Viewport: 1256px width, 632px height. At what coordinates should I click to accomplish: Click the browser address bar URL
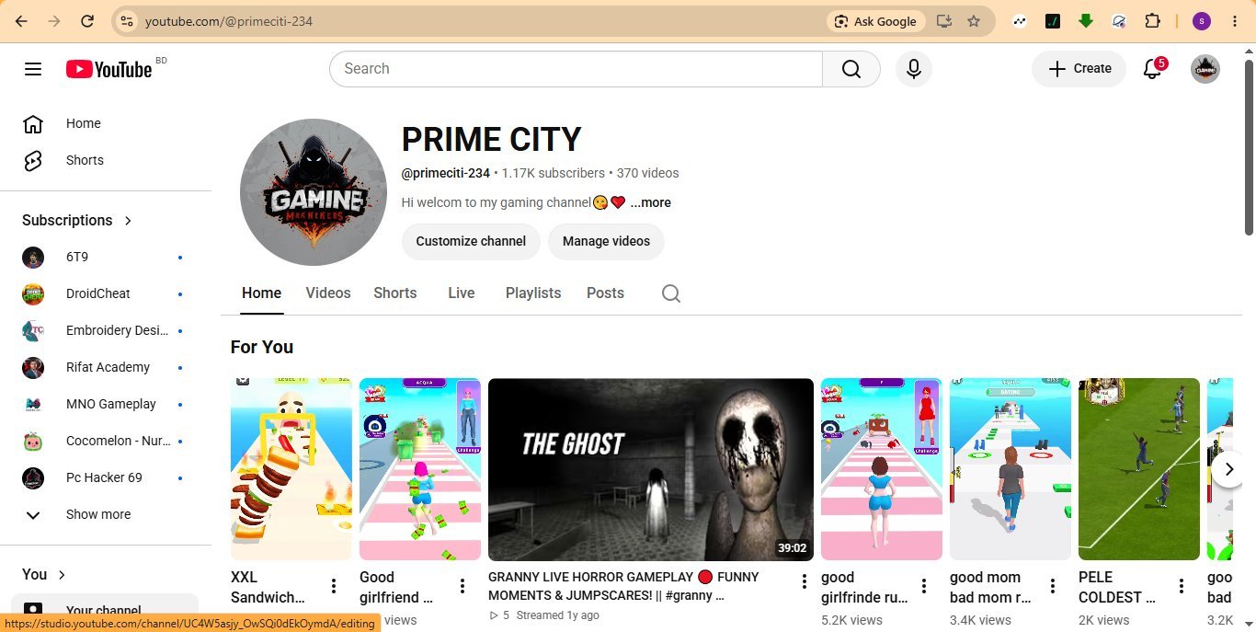230,21
